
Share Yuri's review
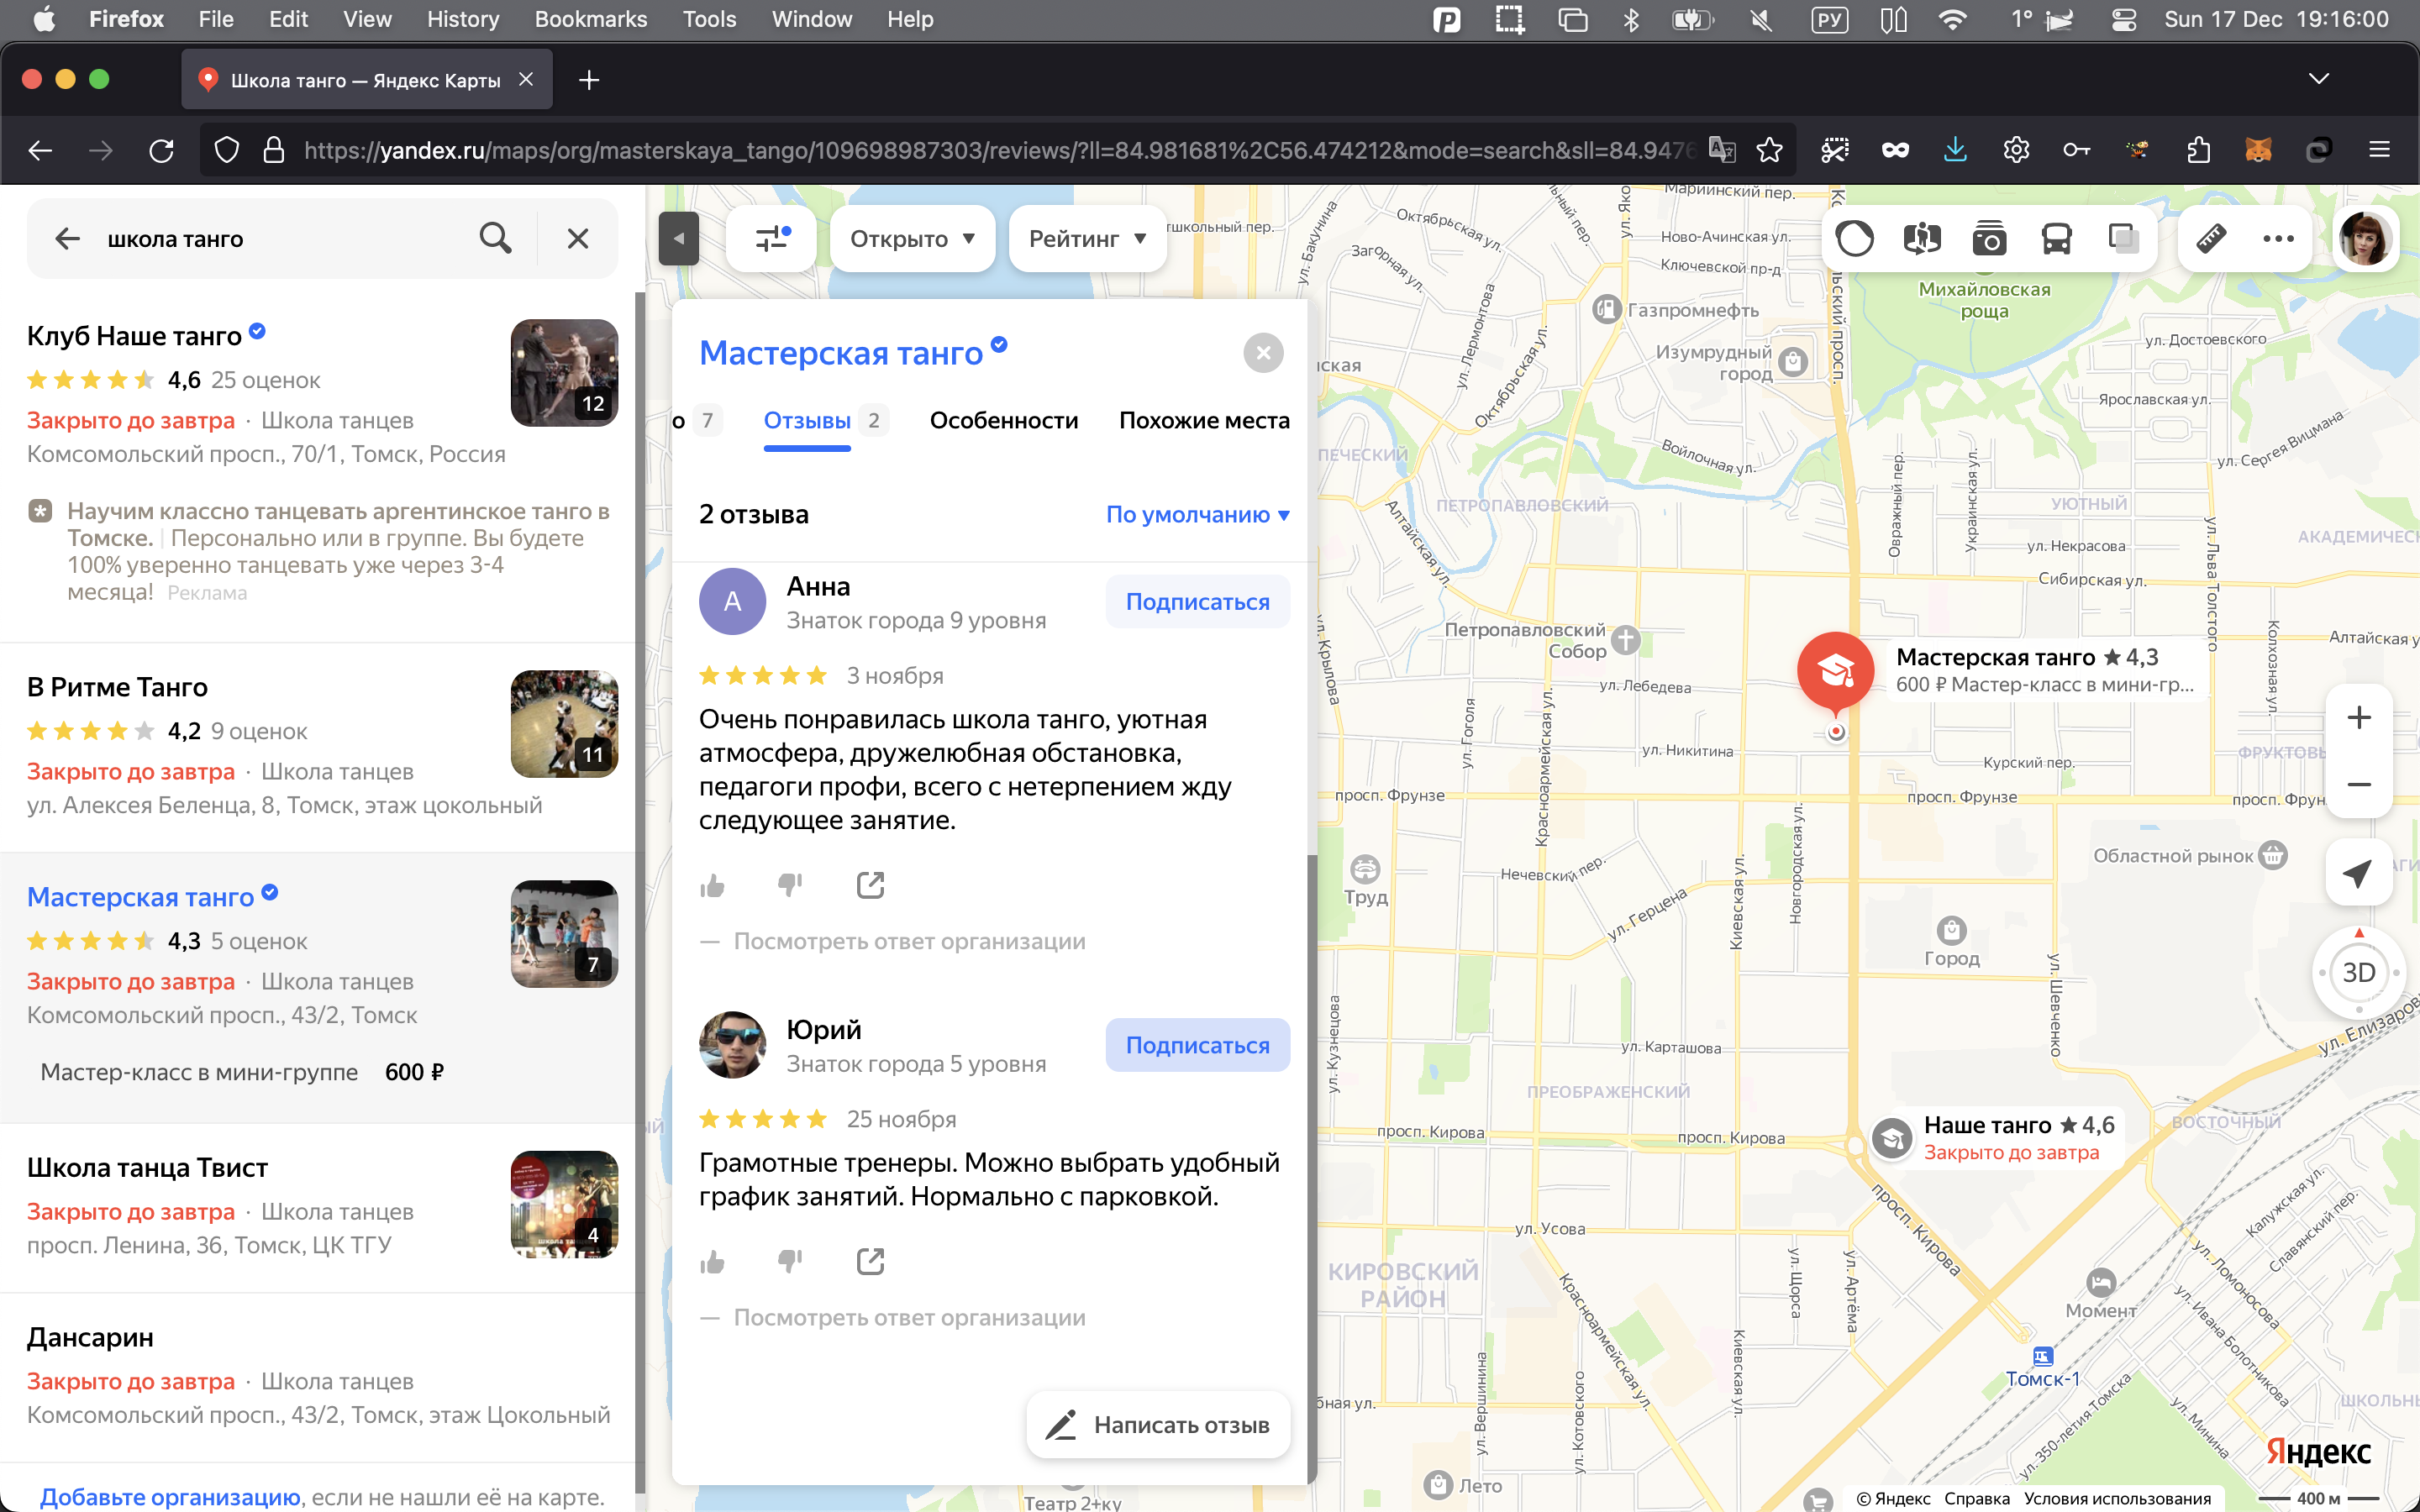coord(870,1262)
